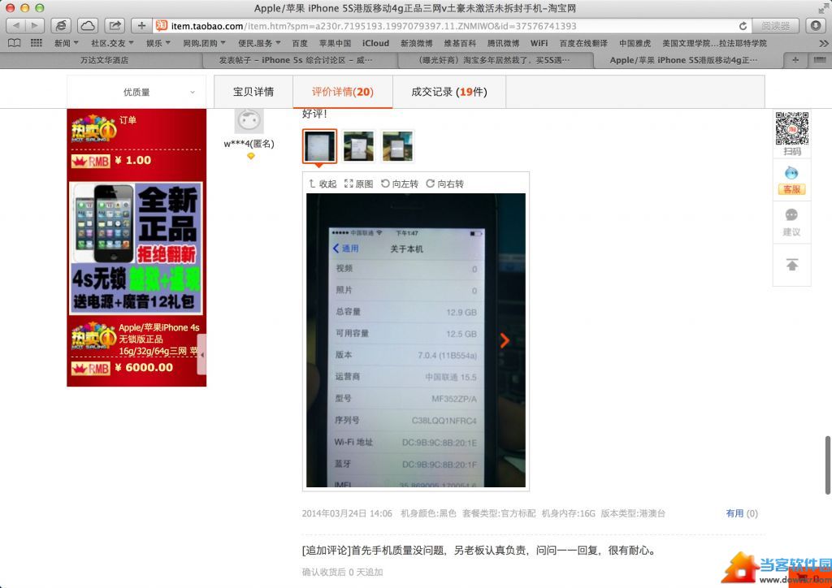Open the Apple/苹果iPhone 4s 无锁版正品 ad link
Screen dimensions: 832x588
[158, 339]
